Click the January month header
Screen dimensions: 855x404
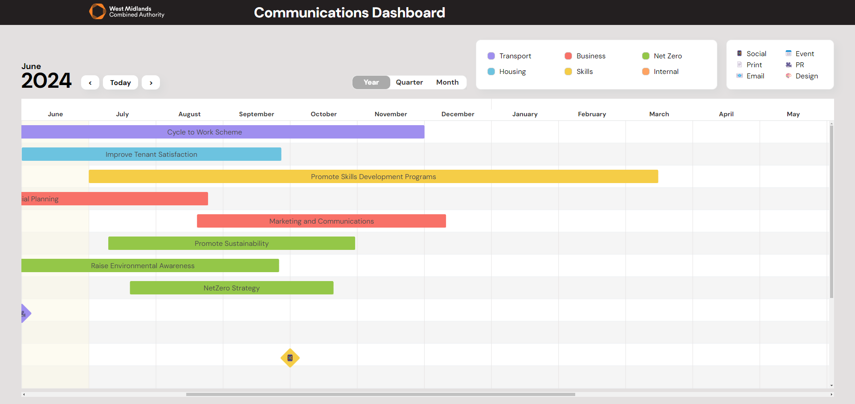tap(525, 114)
